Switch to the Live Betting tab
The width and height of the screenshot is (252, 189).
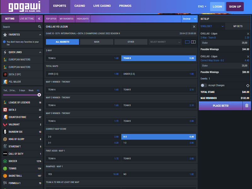[x=27, y=19]
